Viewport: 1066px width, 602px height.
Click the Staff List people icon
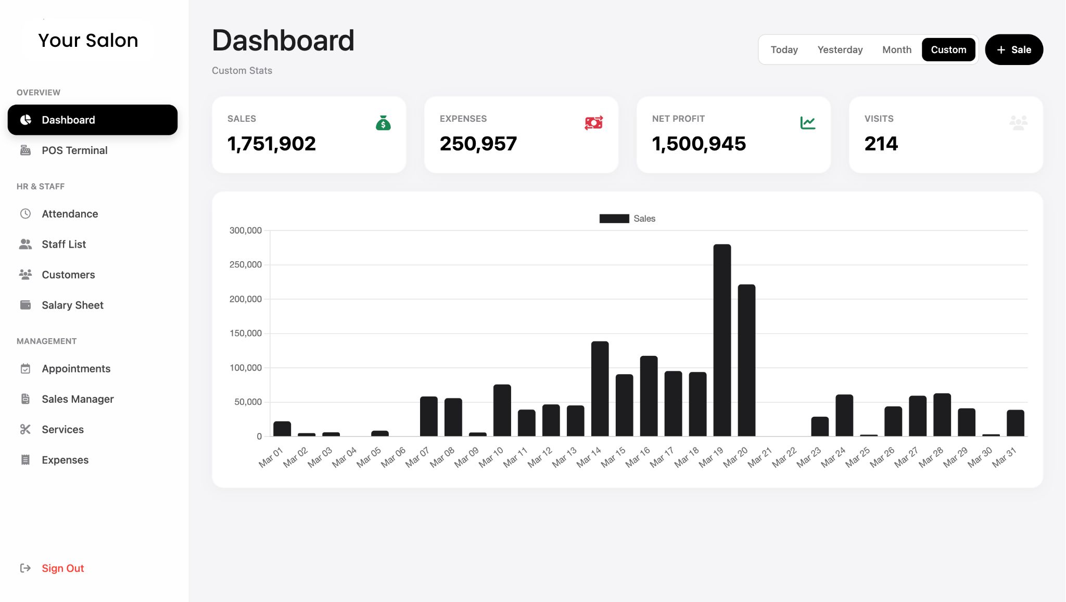click(x=26, y=244)
